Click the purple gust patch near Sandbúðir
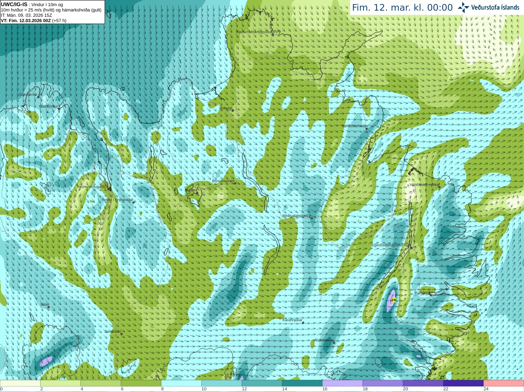The image size is (524, 392). click(46, 362)
